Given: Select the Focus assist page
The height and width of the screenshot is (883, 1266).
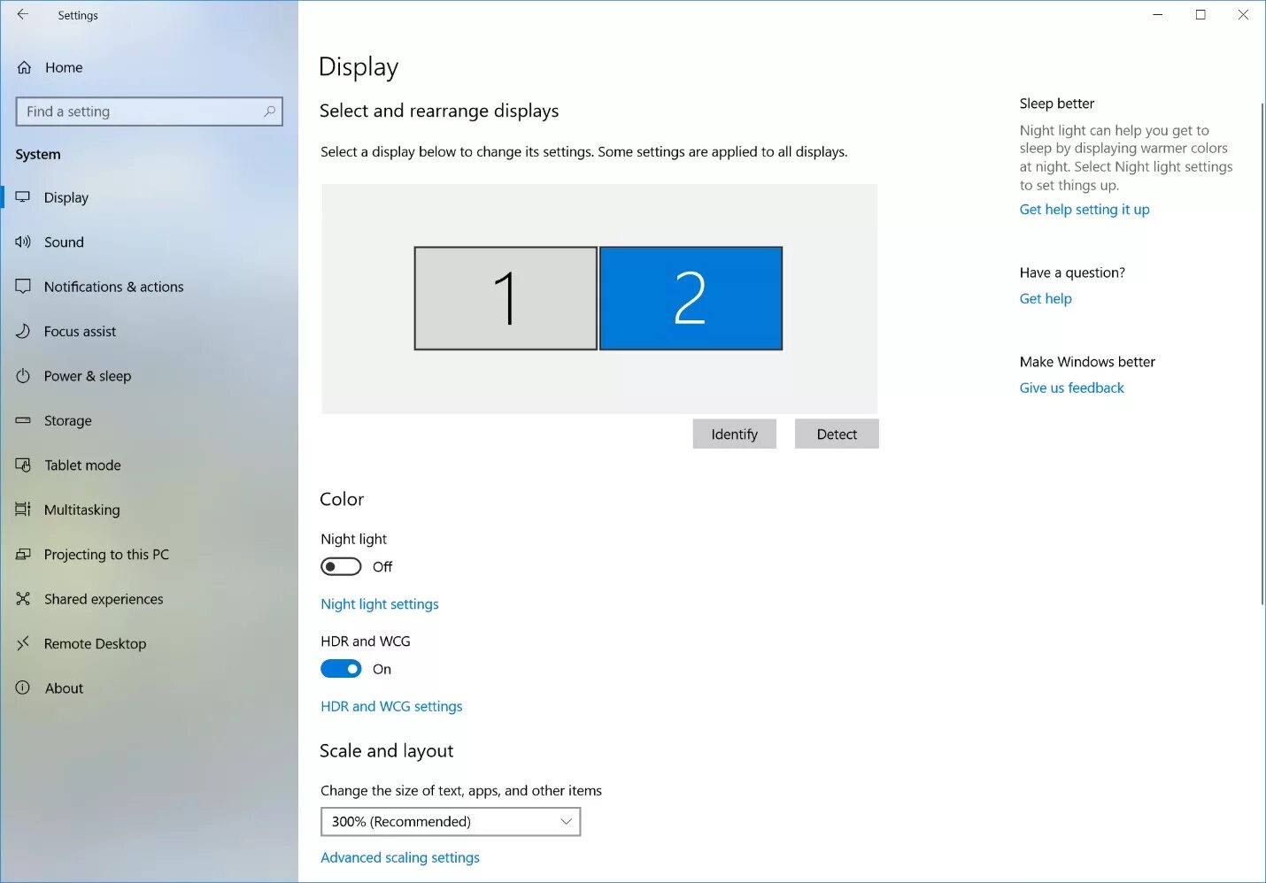Looking at the screenshot, I should [80, 331].
